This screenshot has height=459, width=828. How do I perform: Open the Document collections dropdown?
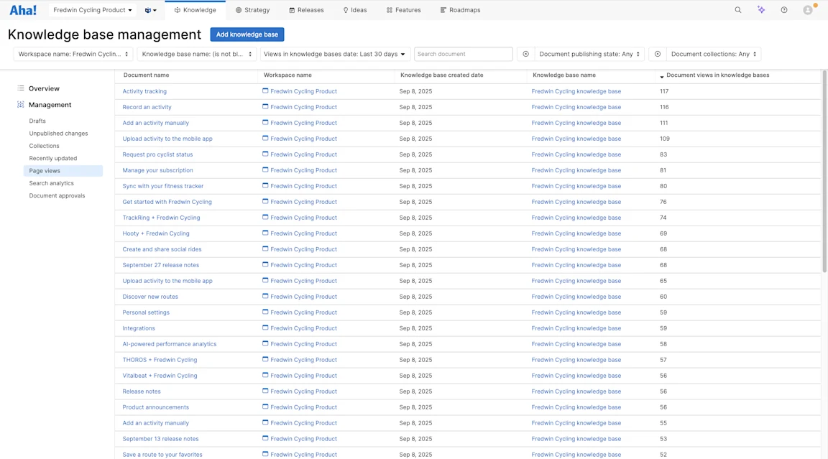pyautogui.click(x=714, y=54)
